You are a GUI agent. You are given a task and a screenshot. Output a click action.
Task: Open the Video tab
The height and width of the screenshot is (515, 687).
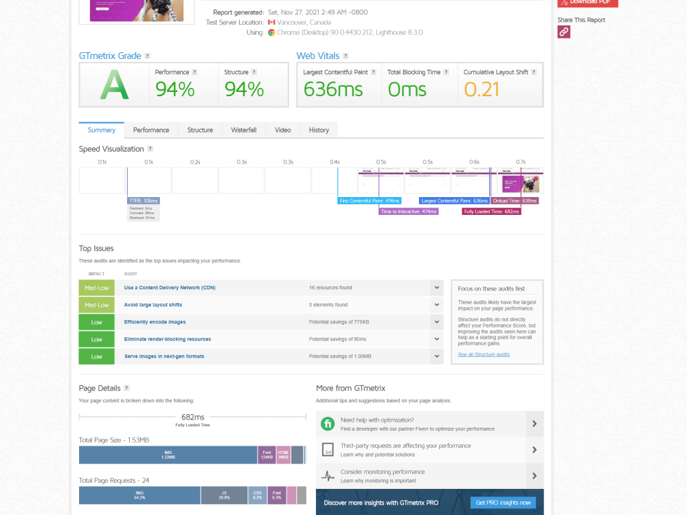coord(282,130)
